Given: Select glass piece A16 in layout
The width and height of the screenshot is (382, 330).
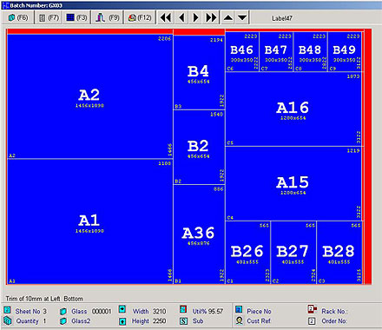Looking at the screenshot, I should (x=293, y=109).
